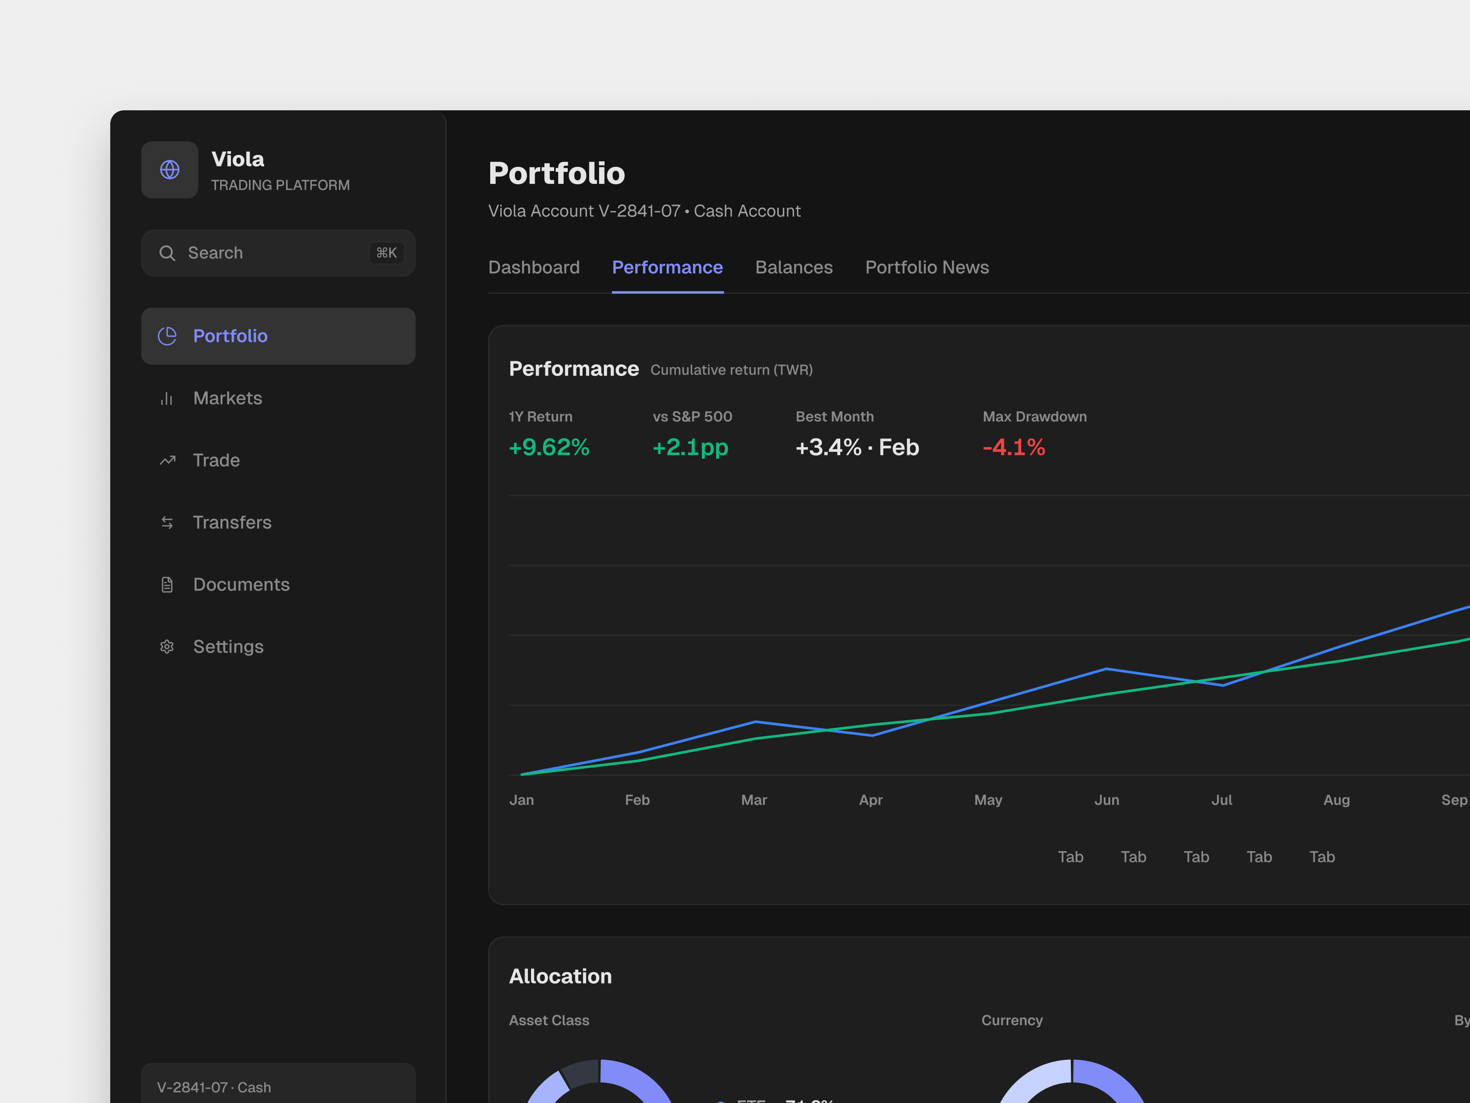Viewport: 1470px width, 1103px height.
Task: Click the +3.4% · Feb best month value
Action: click(x=857, y=448)
